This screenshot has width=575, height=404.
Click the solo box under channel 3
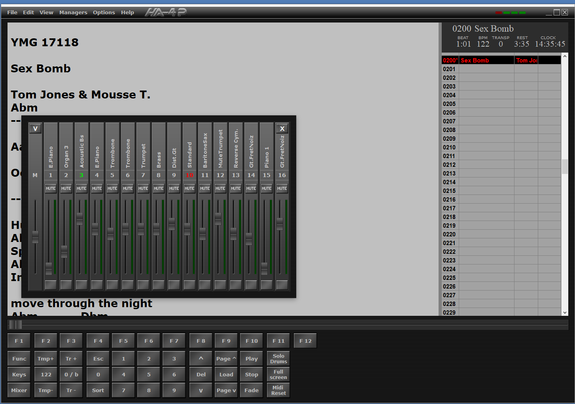pyautogui.click(x=81, y=285)
